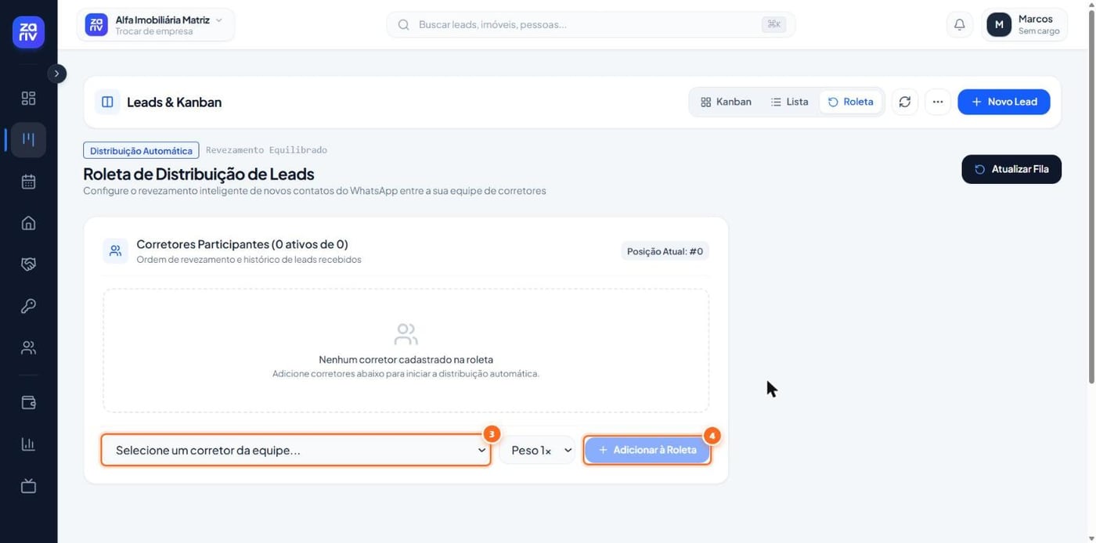The width and height of the screenshot is (1096, 543).
Task: Switch to Kanban view tab
Action: tap(726, 102)
